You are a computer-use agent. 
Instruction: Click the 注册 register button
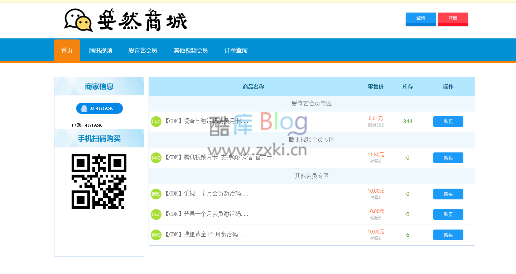coord(453,19)
